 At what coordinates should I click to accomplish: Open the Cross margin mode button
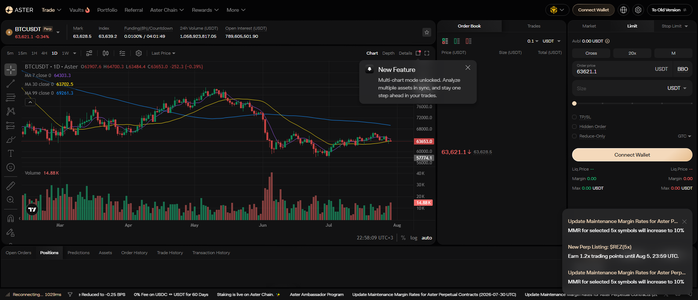pos(591,53)
